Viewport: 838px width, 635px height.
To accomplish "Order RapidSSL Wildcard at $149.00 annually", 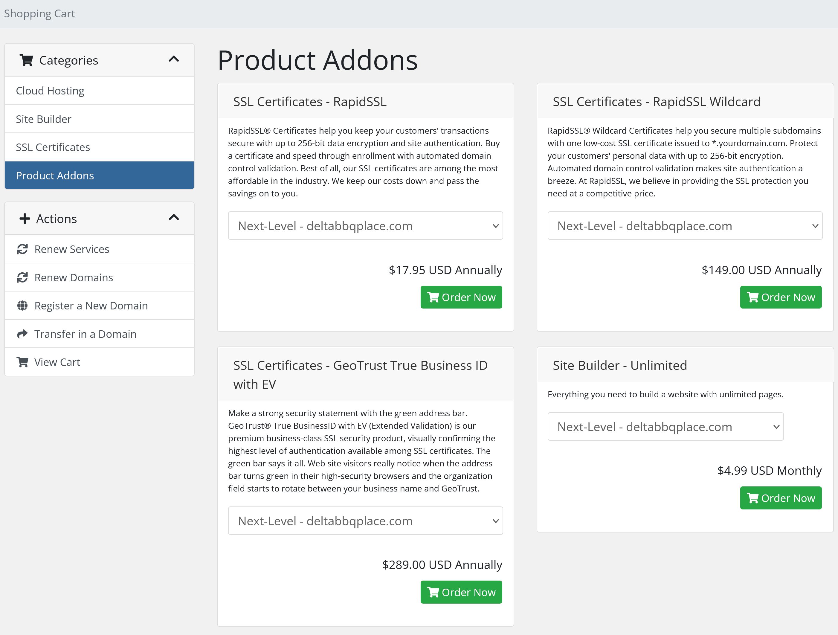I will pos(780,297).
